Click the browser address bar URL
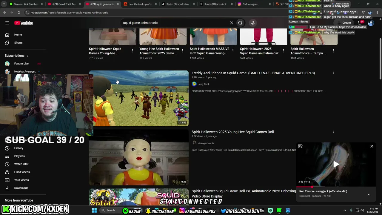 point(70,13)
